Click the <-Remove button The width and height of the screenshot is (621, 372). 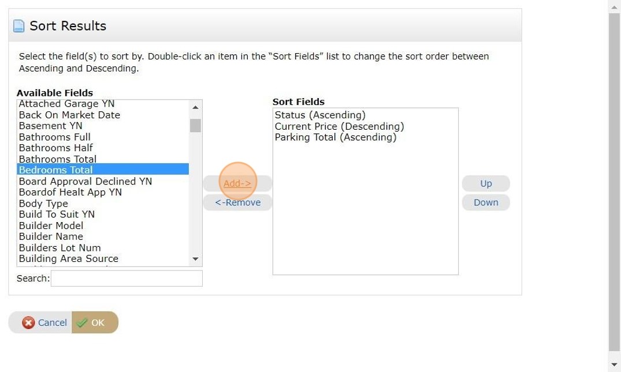tap(237, 202)
